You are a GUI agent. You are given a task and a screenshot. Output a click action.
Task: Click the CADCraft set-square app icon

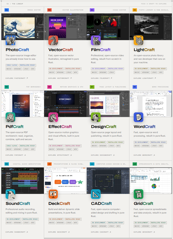[x=96, y=194]
